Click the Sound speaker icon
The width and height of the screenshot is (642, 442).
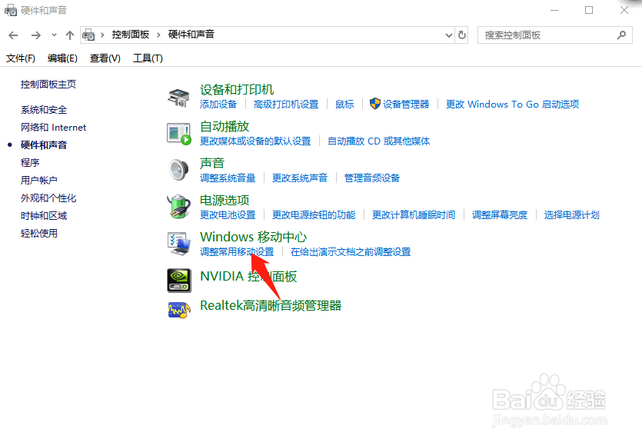[179, 170]
